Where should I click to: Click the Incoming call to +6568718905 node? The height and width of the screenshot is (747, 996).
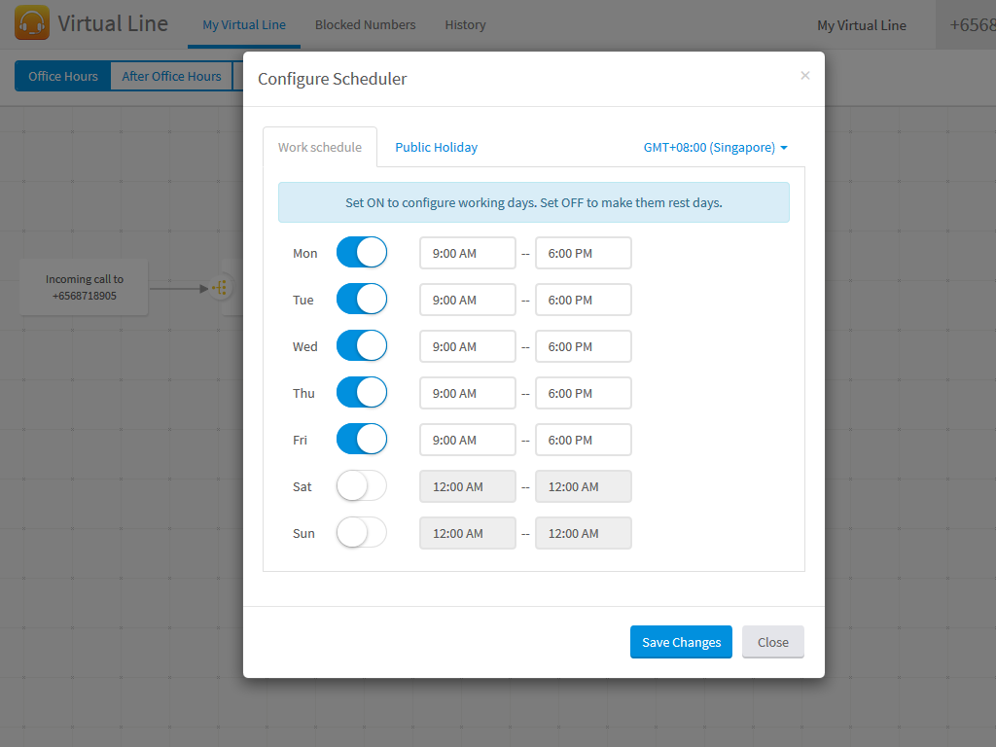pos(84,287)
